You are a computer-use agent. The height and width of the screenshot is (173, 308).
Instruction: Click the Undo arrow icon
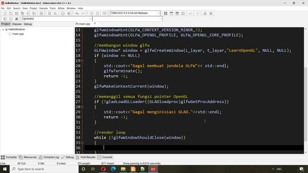click(77, 13)
